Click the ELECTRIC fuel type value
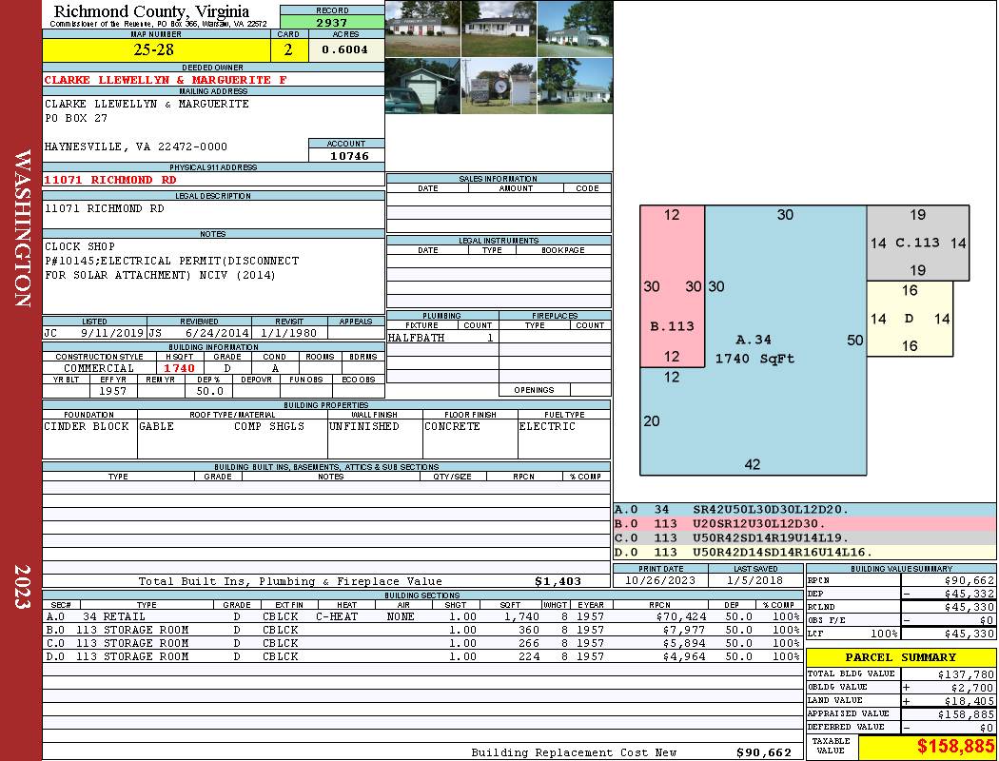Viewport: 999px width, 761px height. [x=547, y=426]
